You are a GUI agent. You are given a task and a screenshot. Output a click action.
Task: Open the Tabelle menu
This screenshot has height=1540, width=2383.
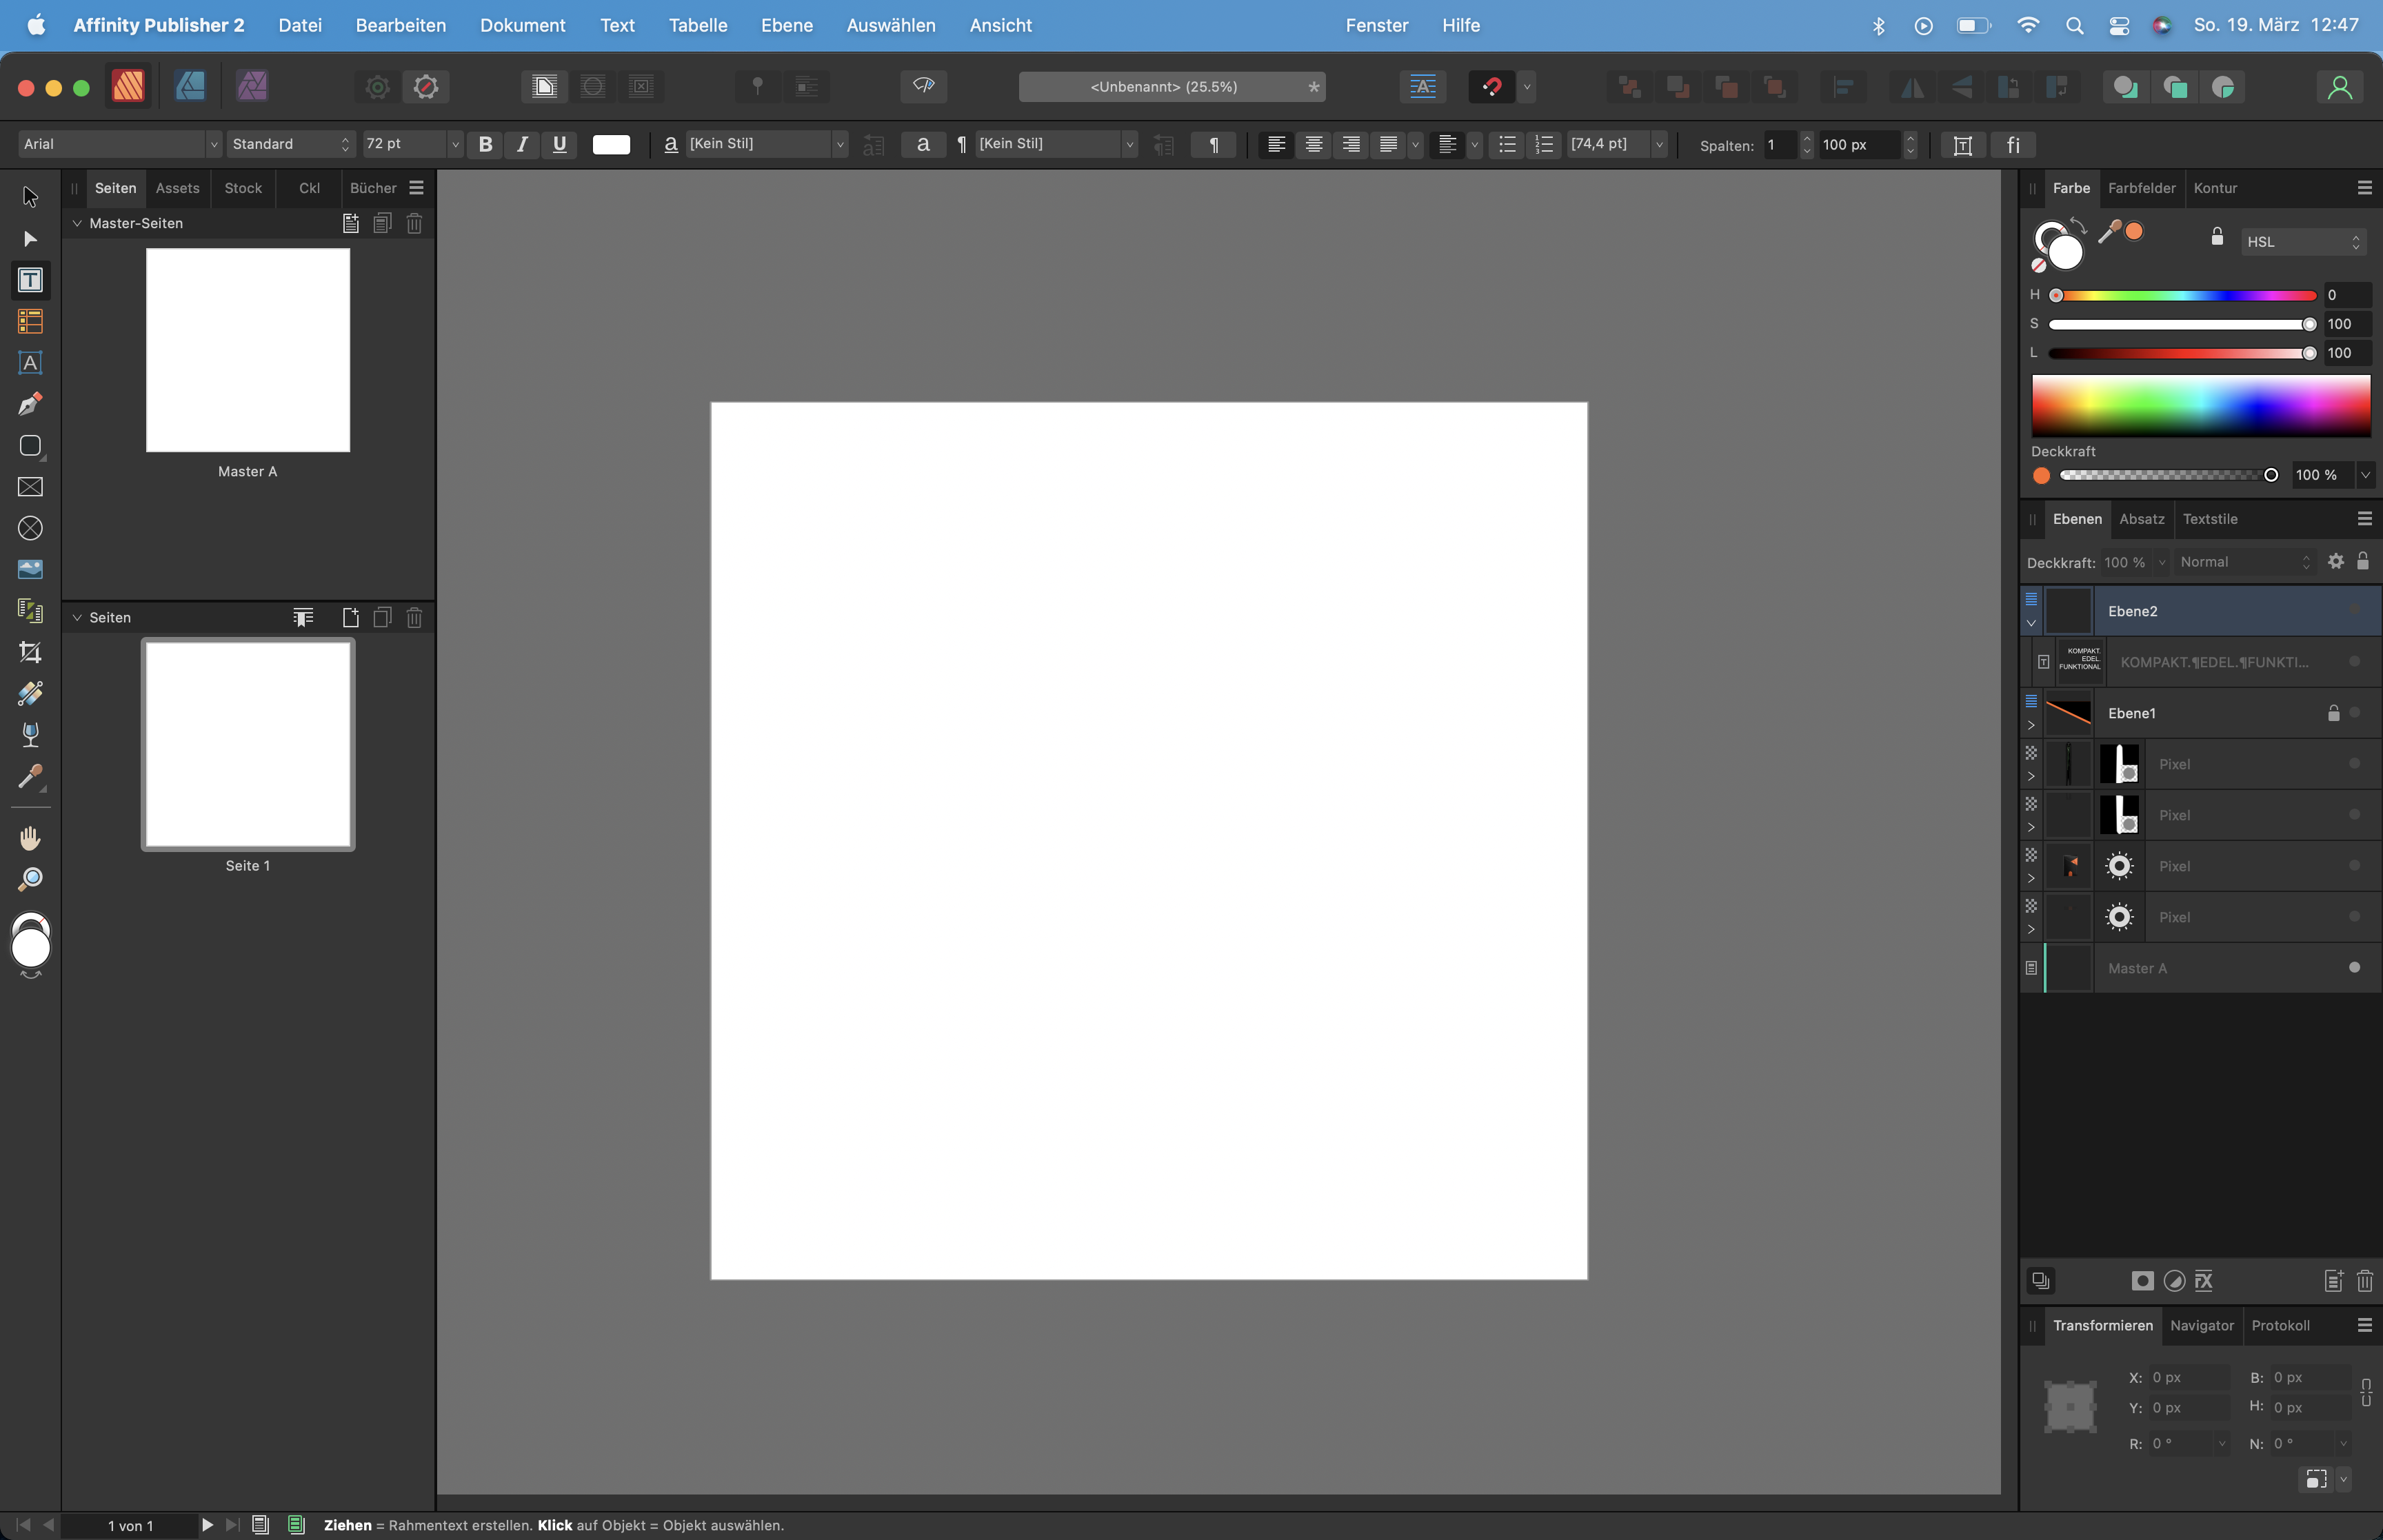coord(698,25)
